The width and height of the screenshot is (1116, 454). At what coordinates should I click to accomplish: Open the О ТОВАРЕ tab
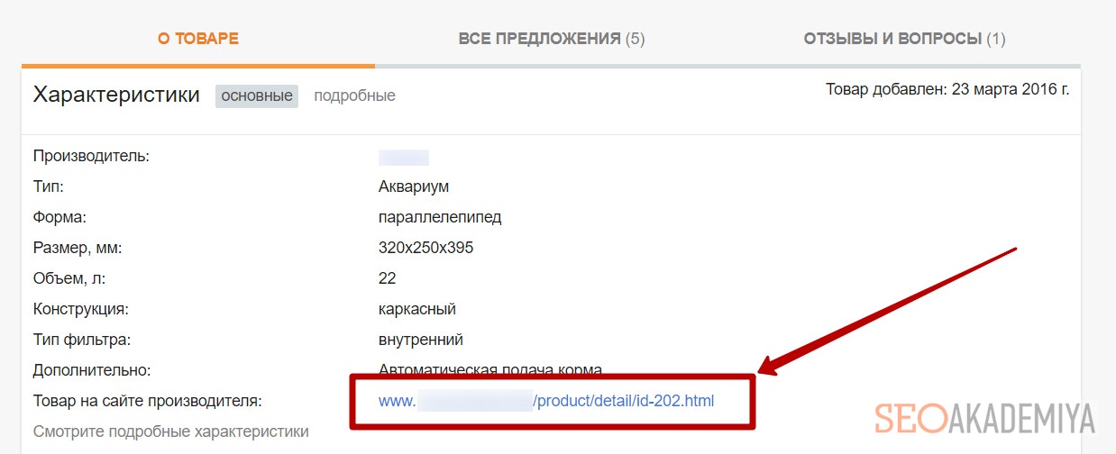(x=198, y=39)
